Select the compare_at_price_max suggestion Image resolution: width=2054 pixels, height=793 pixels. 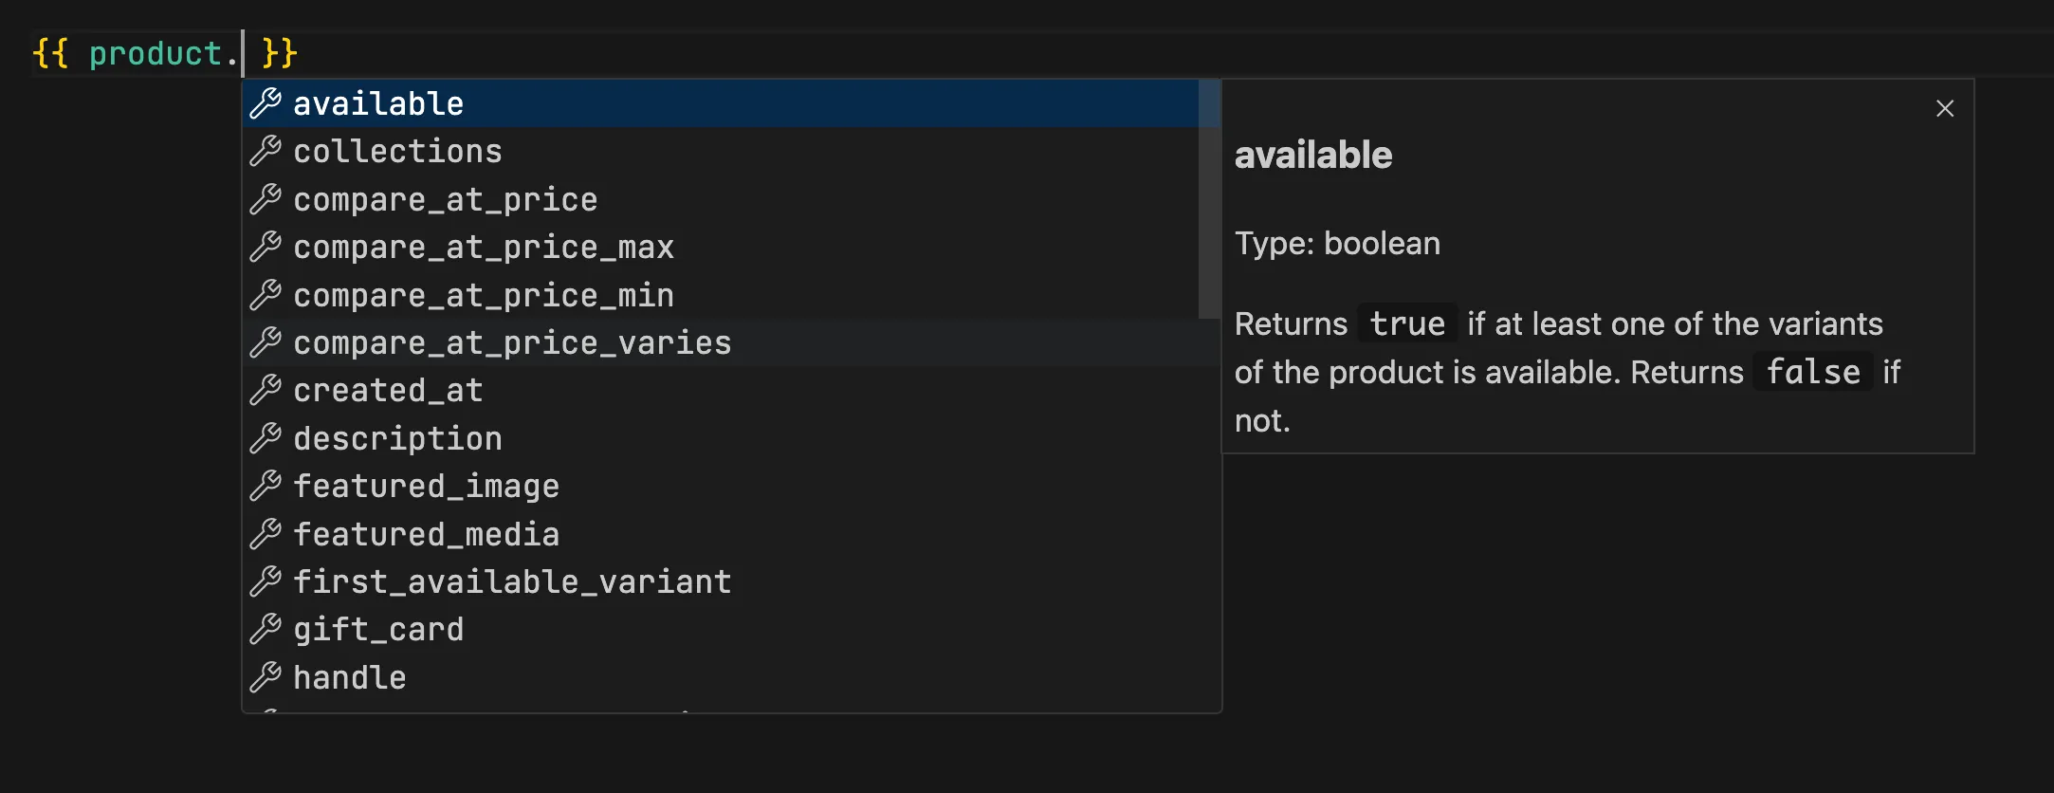pyautogui.click(x=484, y=248)
